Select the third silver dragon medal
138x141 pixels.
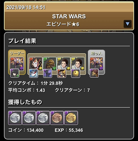[x=43, y=118]
